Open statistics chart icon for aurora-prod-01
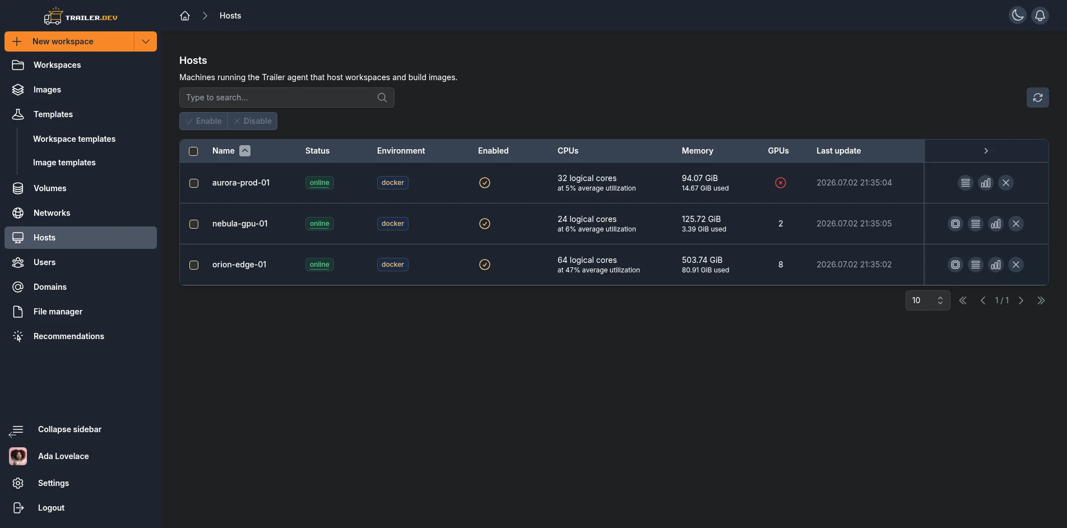 click(986, 183)
